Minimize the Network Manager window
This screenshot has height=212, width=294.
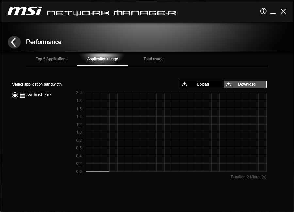tap(273, 12)
